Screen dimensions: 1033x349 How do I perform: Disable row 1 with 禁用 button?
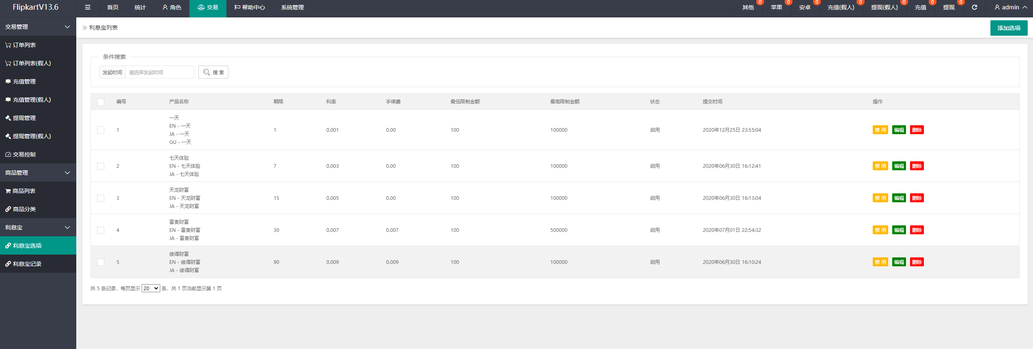tap(880, 130)
